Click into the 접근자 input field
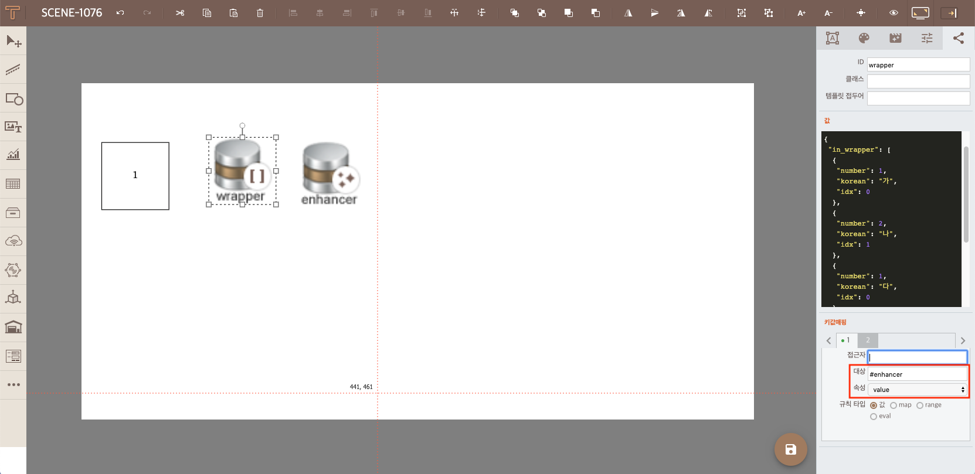Screen dimensions: 975x474 pyautogui.click(x=917, y=357)
